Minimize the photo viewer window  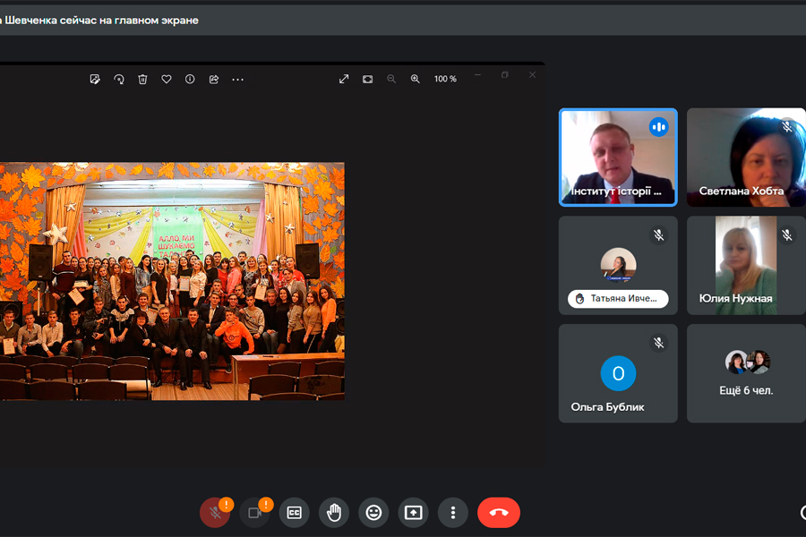click(477, 75)
